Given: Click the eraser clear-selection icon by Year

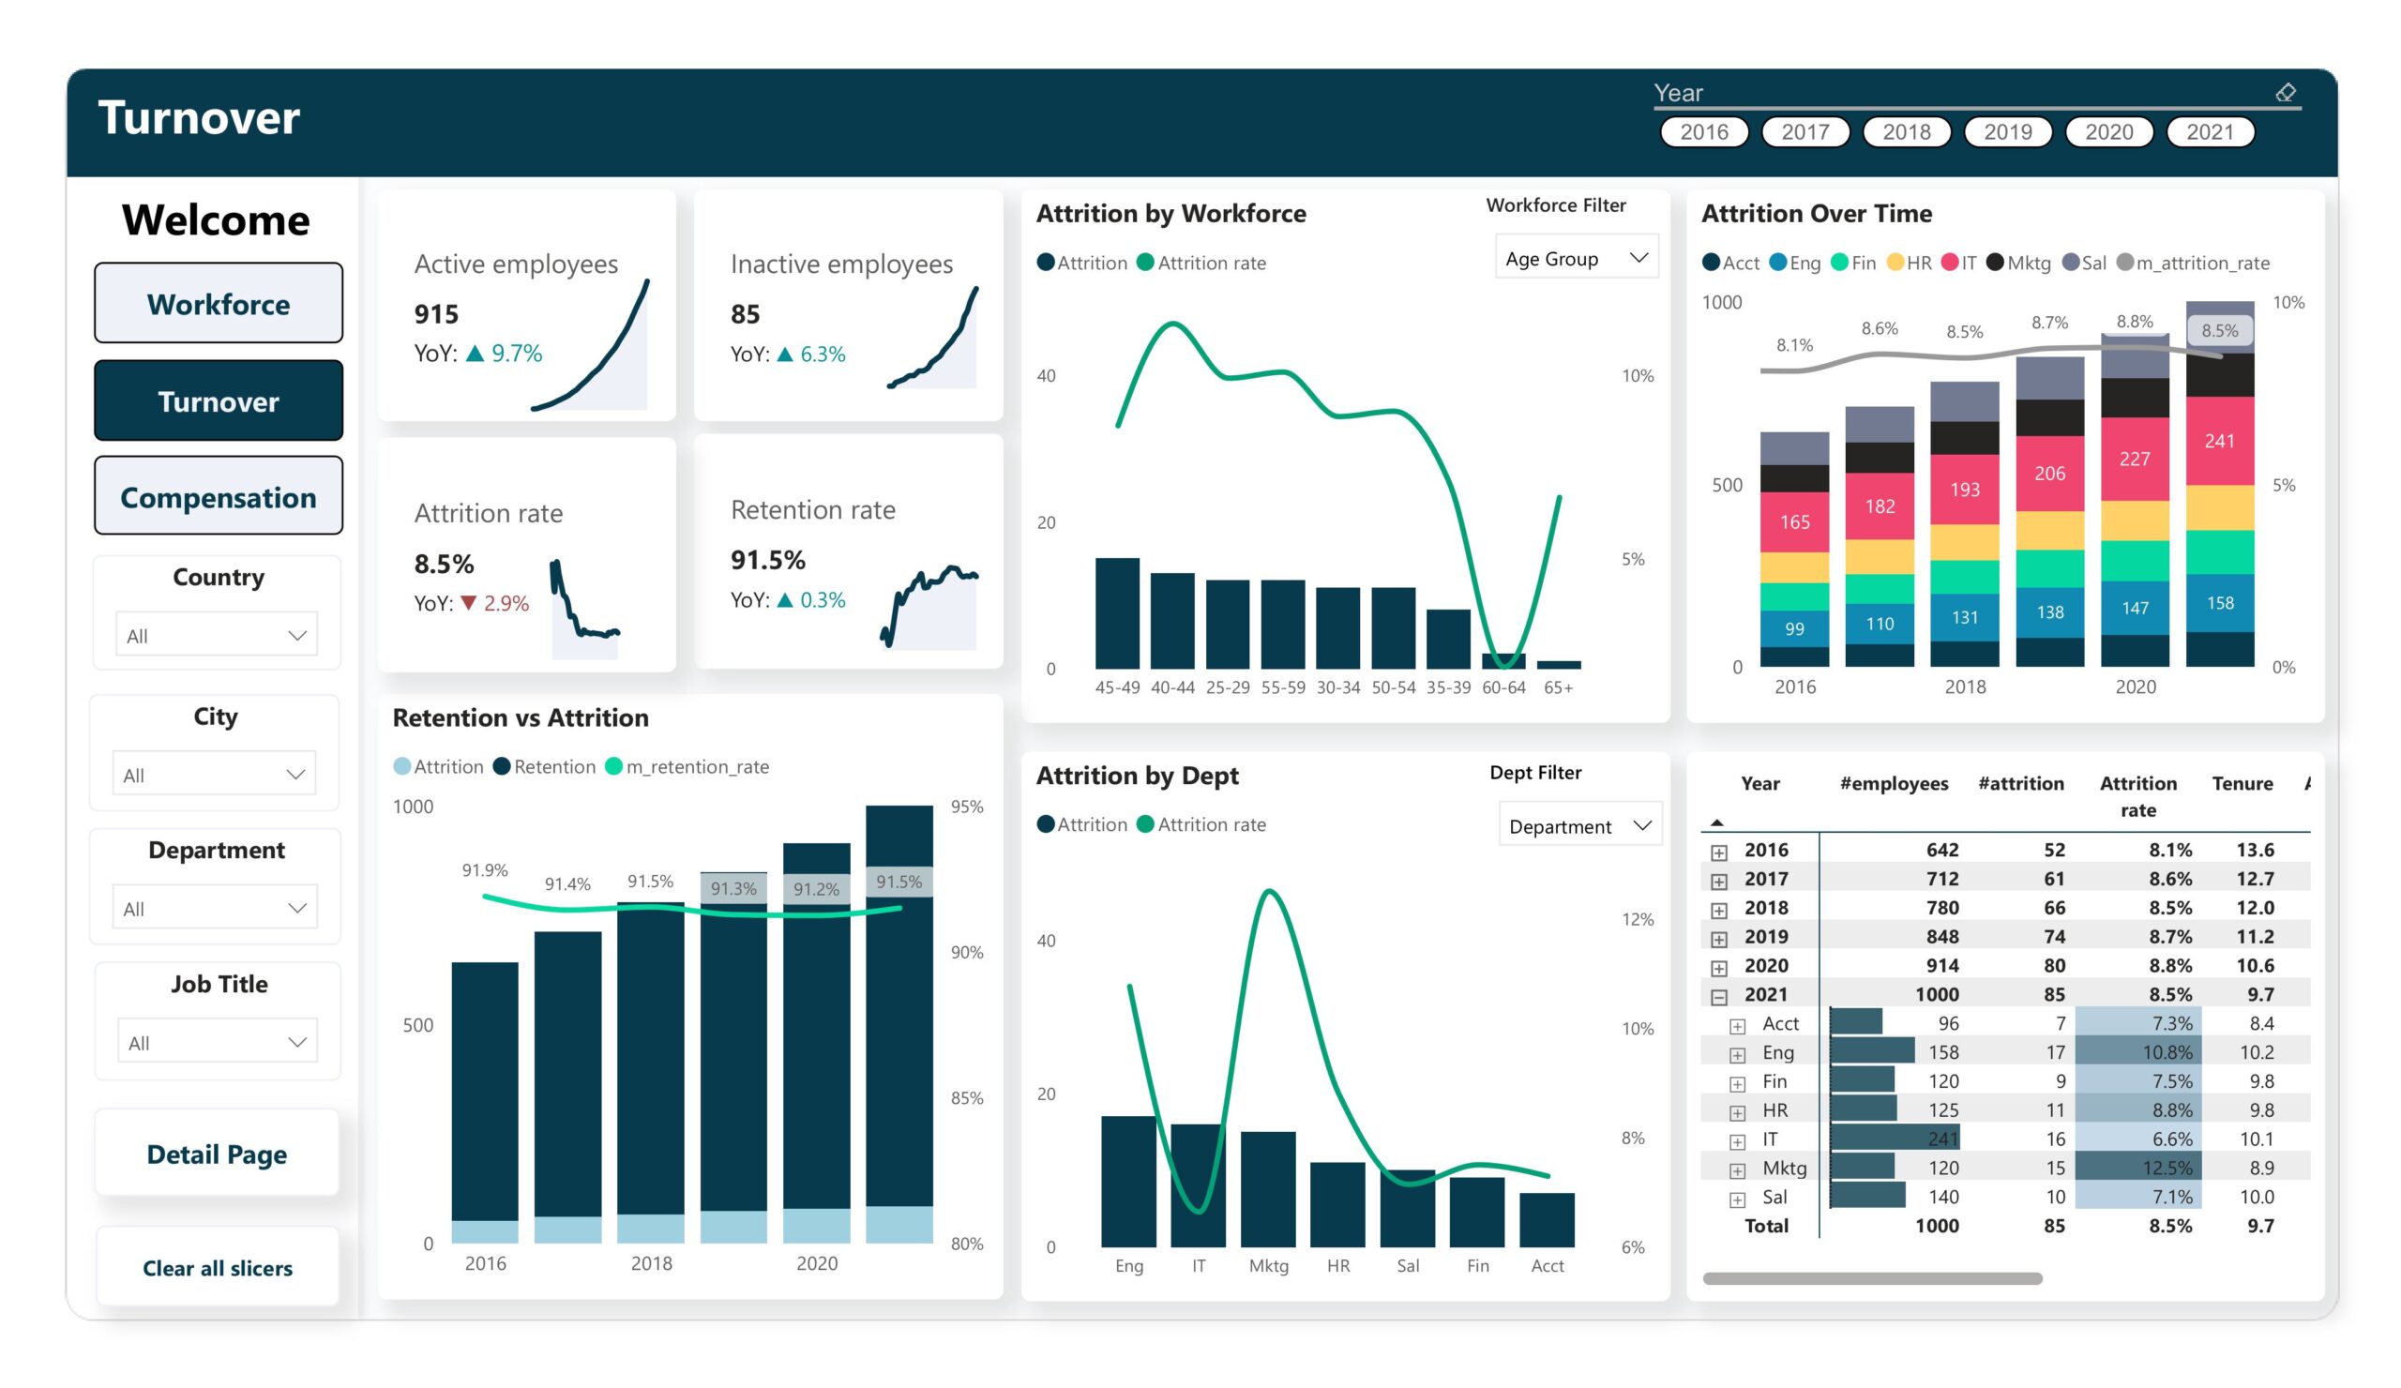Looking at the screenshot, I should tap(2285, 93).
